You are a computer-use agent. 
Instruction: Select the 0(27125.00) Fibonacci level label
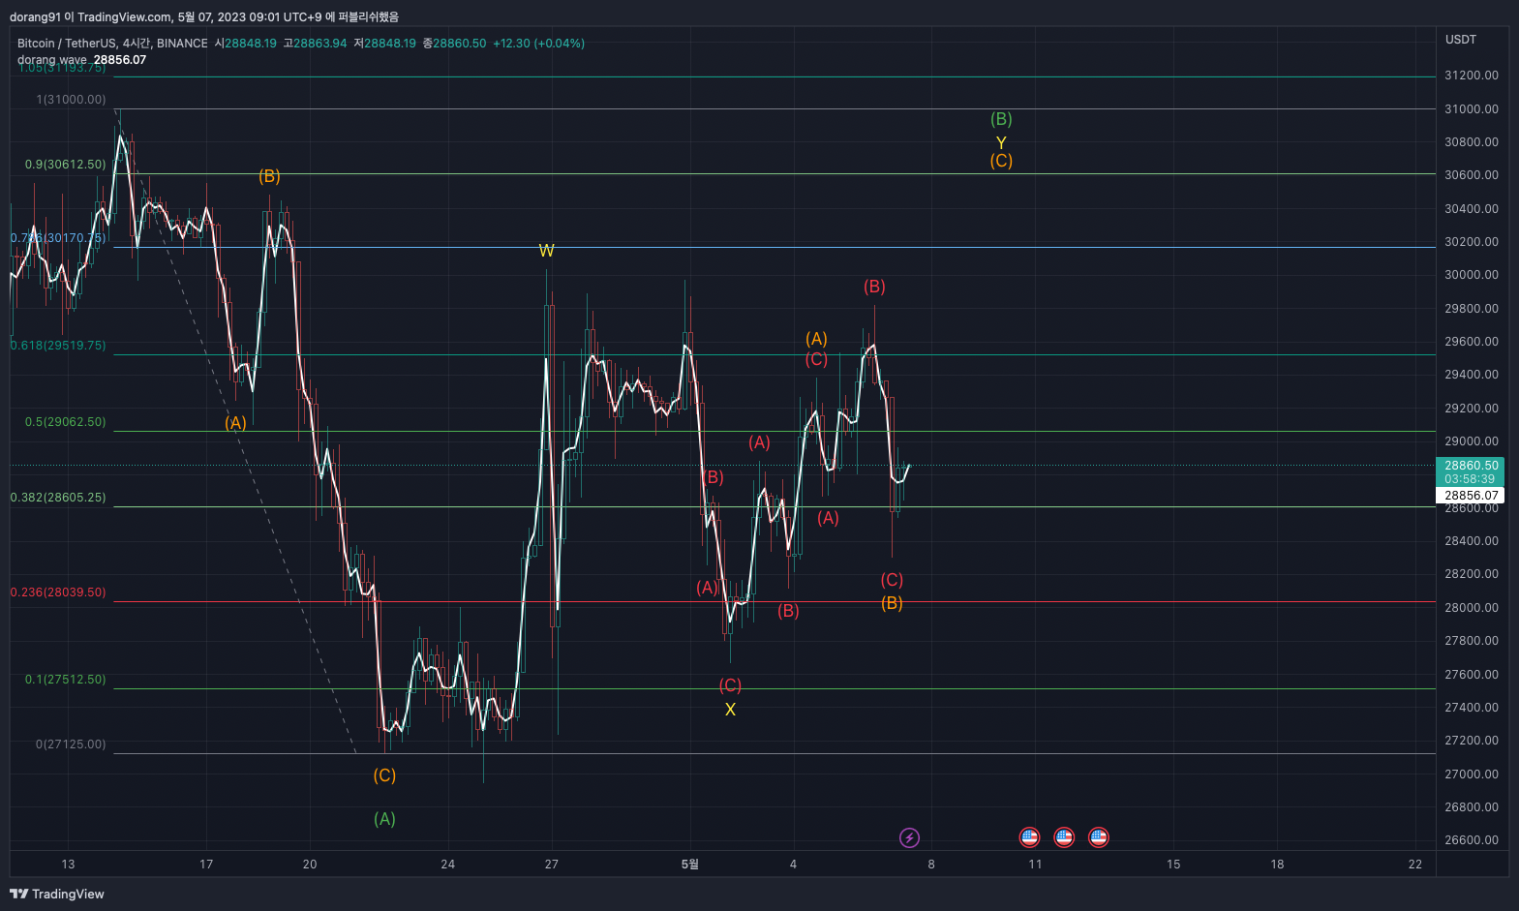(x=72, y=744)
